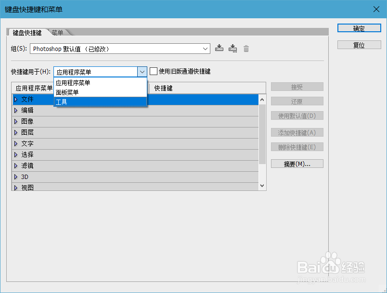Select the 图层 row text

(x=27, y=132)
